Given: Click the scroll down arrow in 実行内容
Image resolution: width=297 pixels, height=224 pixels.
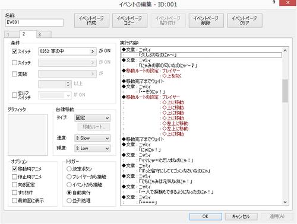Looking at the screenshot, I should click(285, 202).
